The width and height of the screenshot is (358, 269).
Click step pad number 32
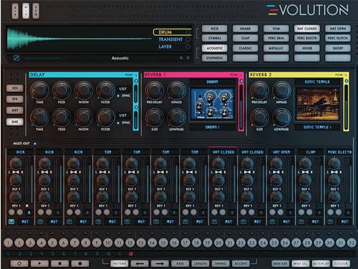click(352, 243)
